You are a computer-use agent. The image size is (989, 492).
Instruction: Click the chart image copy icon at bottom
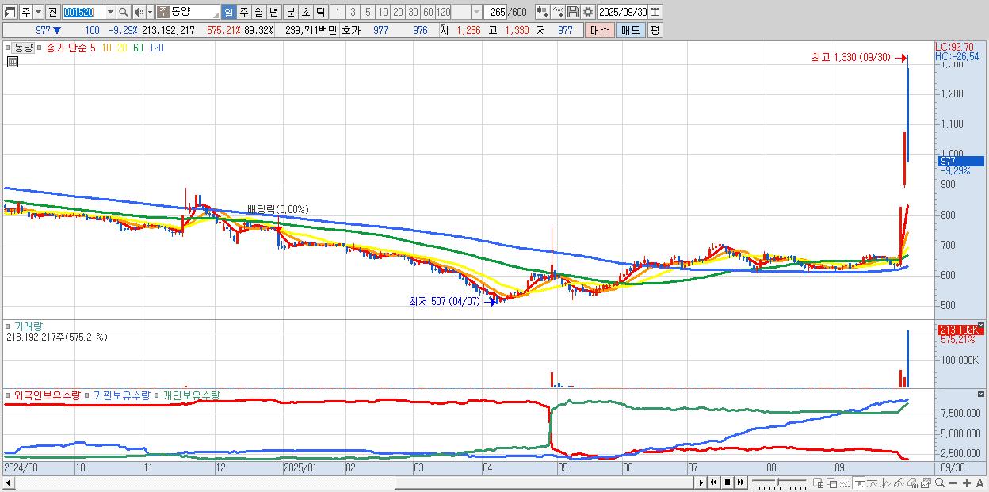926,482
